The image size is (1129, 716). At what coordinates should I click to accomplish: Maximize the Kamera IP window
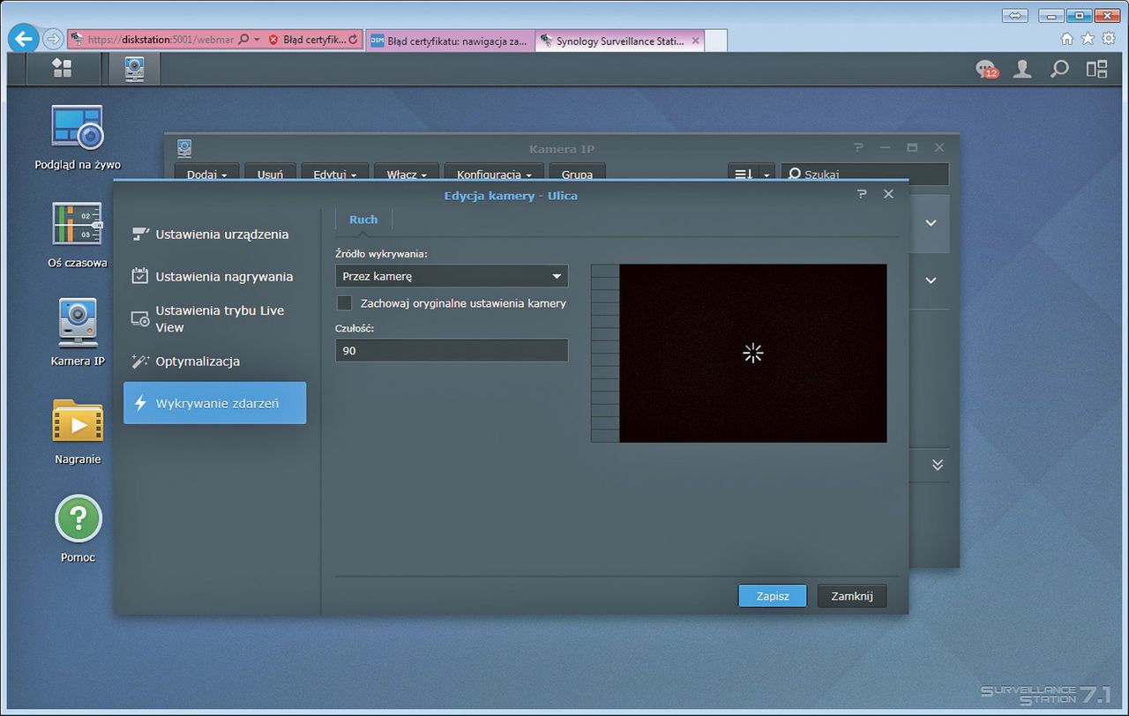912,148
